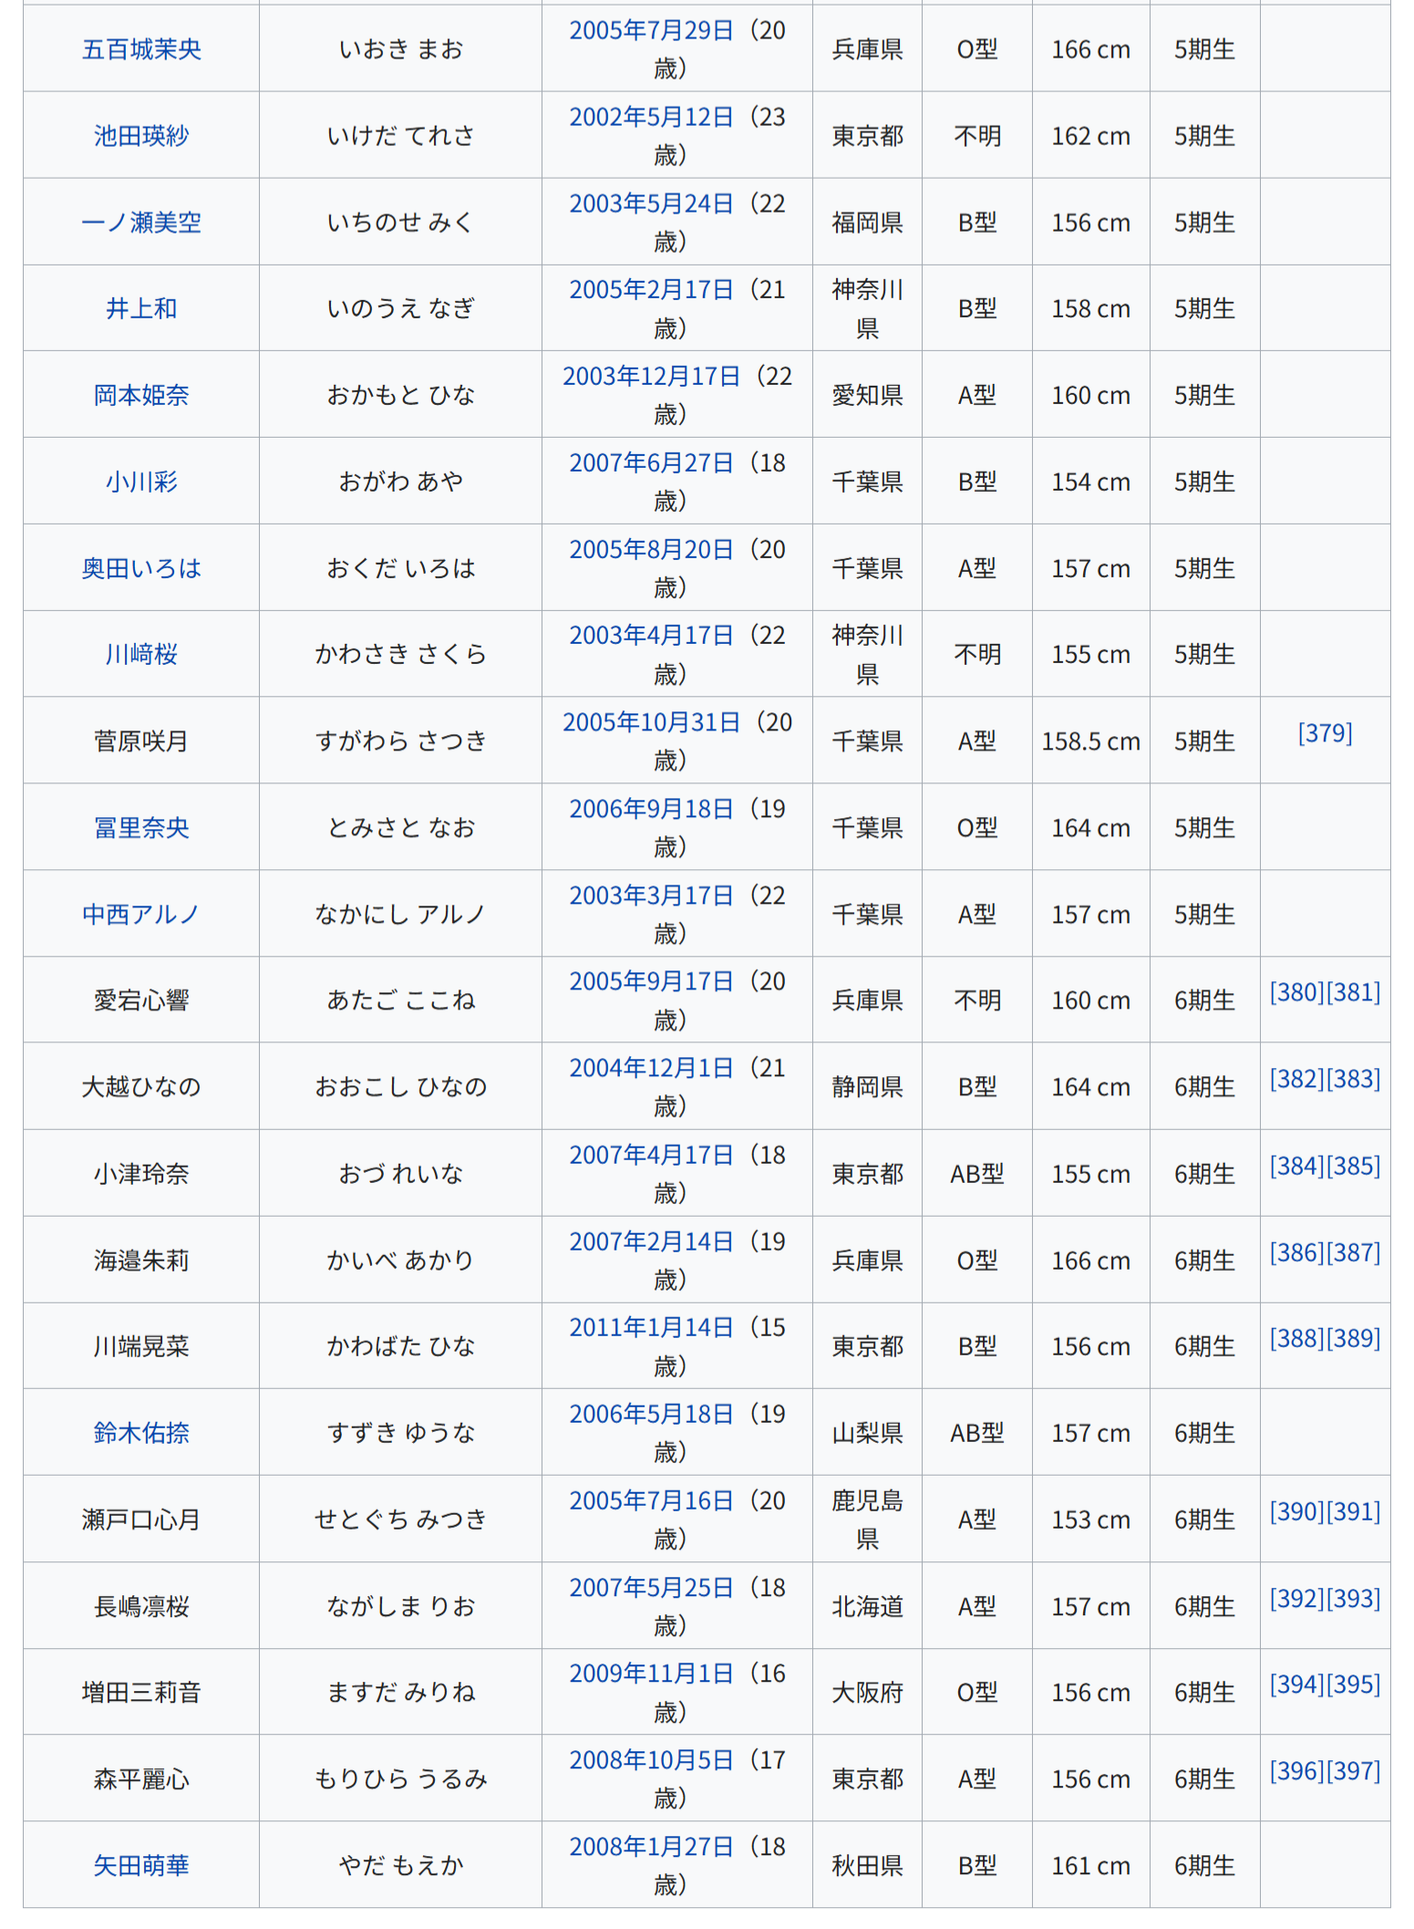Click the 中西アルノ name link

click(x=141, y=914)
